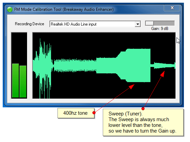Click the left green level meter bar

[x=16, y=80]
